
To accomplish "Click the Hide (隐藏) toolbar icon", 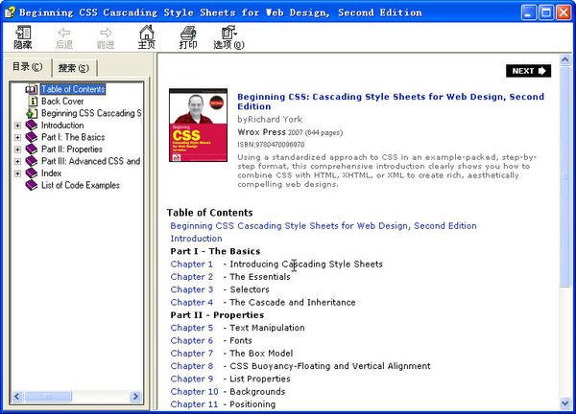I will coord(23,37).
